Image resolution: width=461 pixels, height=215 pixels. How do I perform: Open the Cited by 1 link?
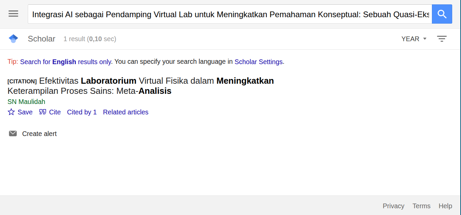[x=82, y=112]
